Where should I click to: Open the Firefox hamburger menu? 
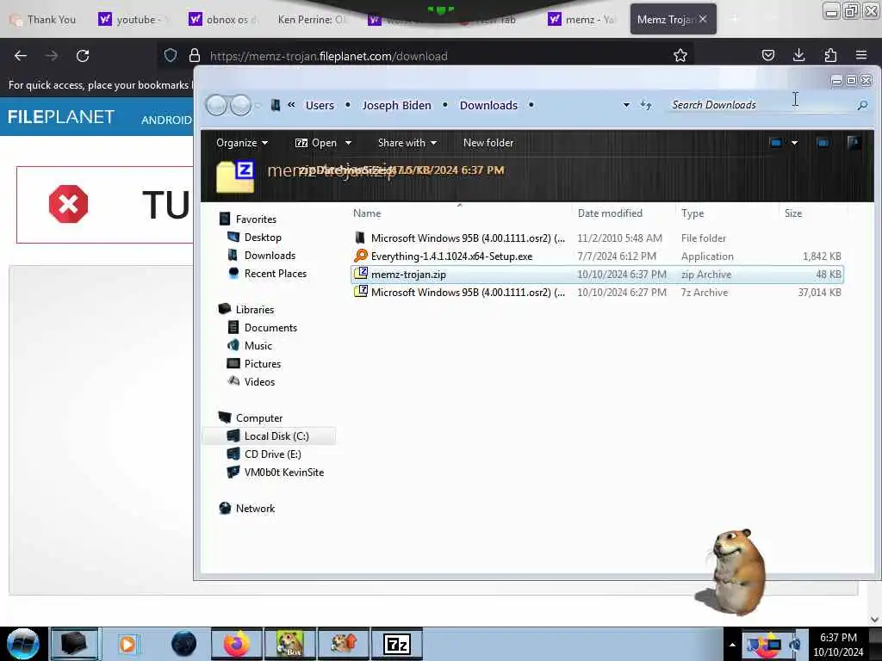pos(861,55)
